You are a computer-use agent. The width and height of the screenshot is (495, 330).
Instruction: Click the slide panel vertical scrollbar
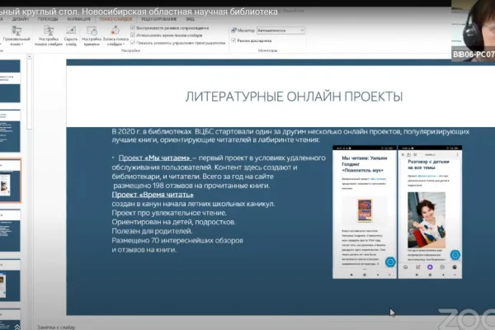point(29,92)
